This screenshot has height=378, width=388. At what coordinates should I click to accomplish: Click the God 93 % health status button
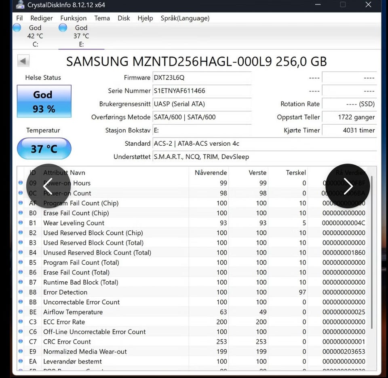click(x=44, y=101)
